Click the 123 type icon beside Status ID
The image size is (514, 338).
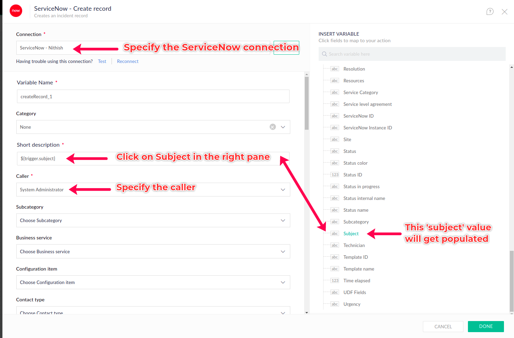coord(335,175)
